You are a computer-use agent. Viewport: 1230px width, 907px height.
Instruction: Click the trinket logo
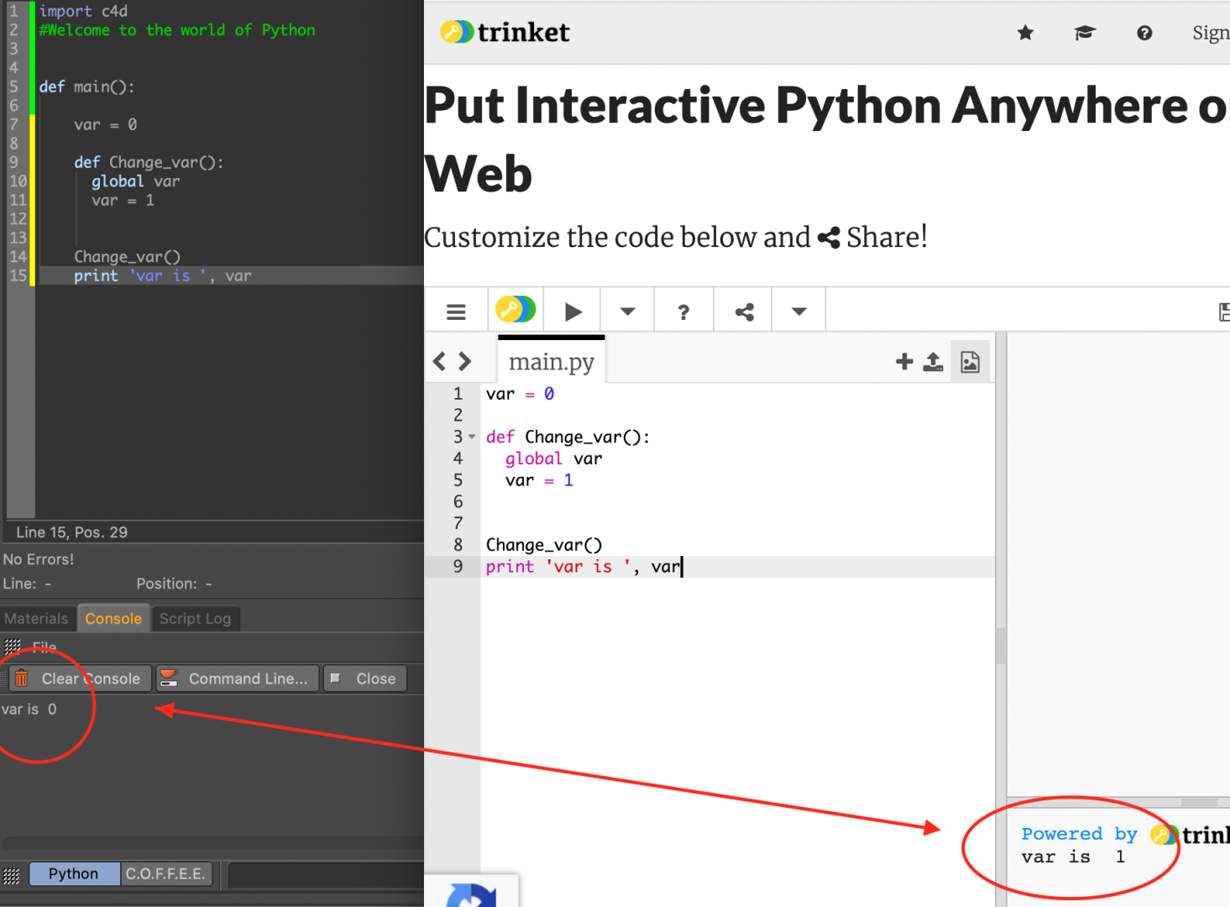tap(505, 32)
